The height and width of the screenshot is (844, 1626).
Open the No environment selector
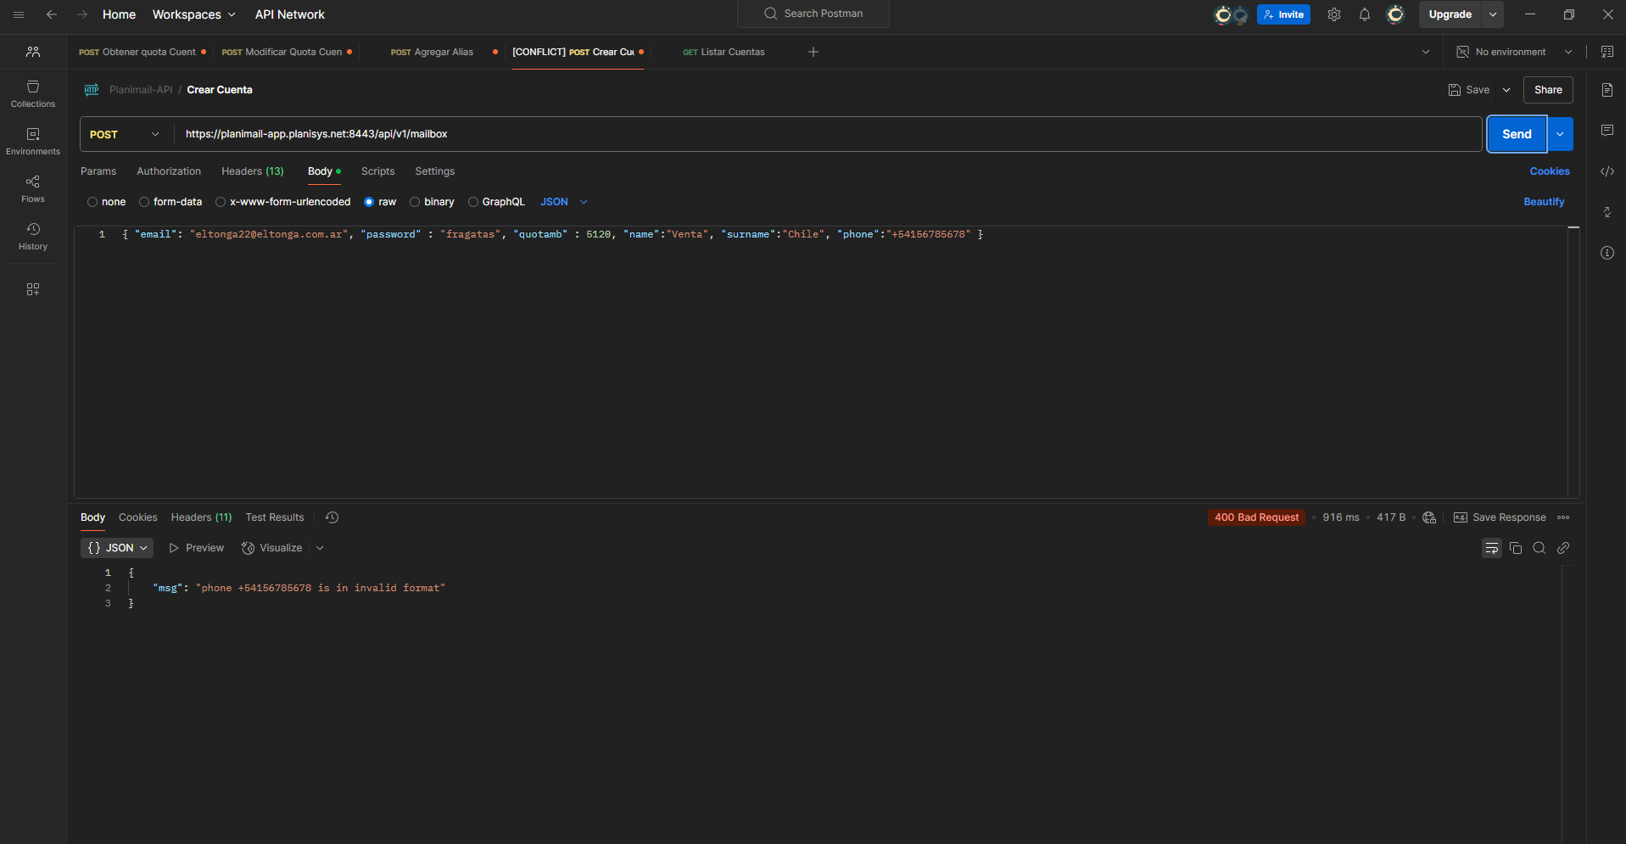pyautogui.click(x=1514, y=52)
